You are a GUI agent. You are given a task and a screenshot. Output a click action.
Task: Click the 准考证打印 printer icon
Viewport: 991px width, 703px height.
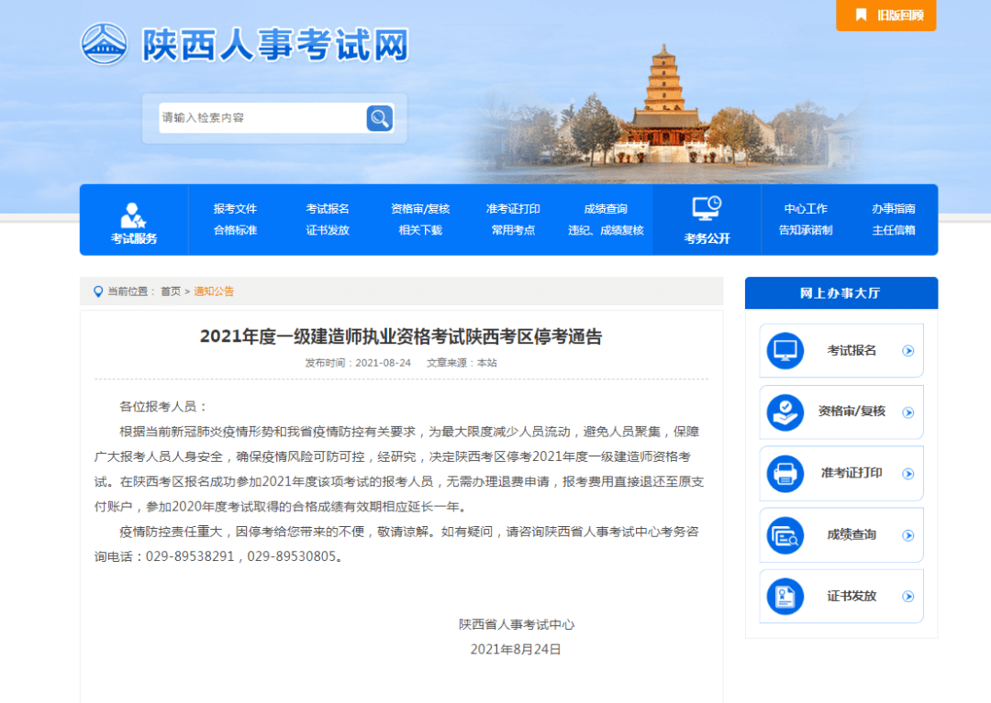coord(785,473)
